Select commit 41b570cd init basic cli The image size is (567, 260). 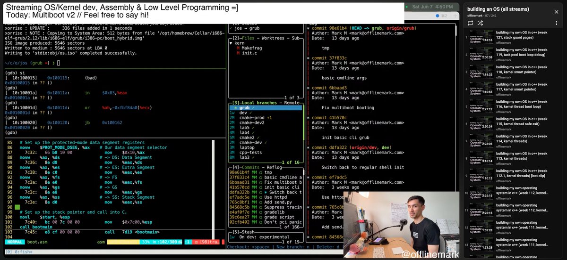click(265, 187)
